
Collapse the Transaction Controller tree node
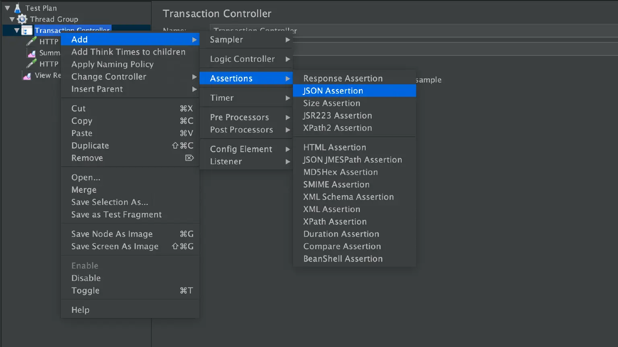16,30
